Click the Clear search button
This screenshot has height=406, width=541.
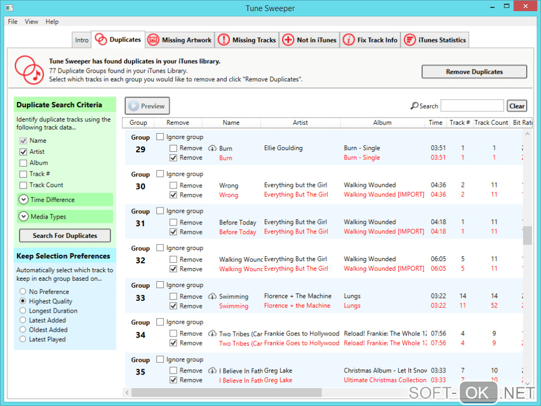point(517,106)
